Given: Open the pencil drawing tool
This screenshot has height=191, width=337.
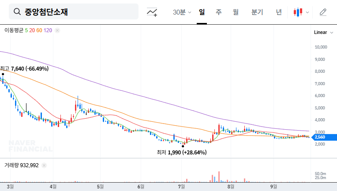Looking at the screenshot, I should (323, 12).
